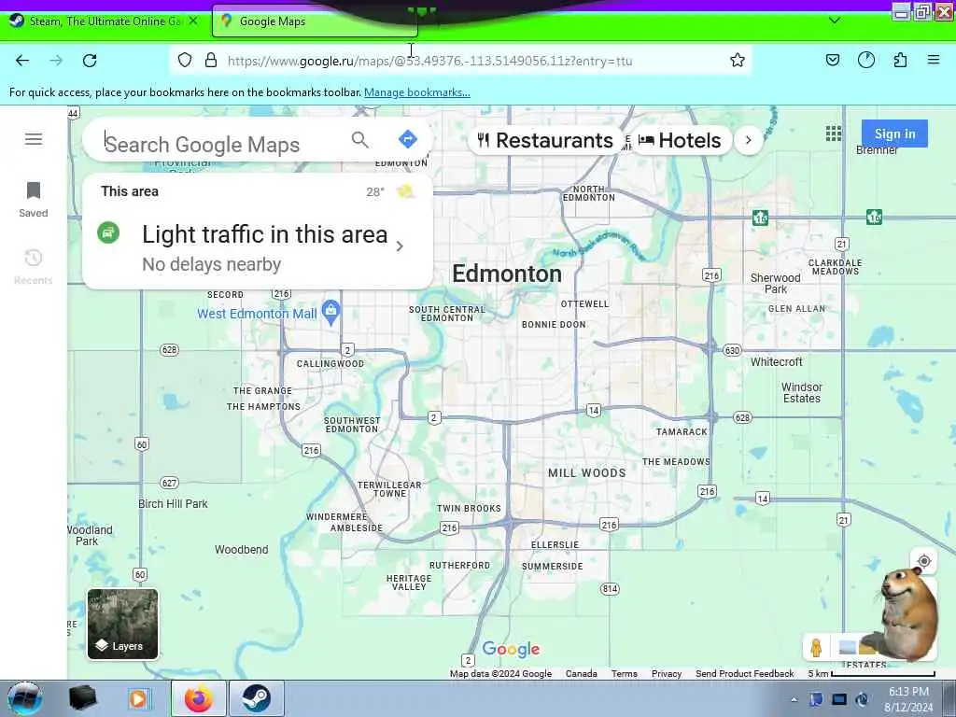The image size is (956, 717).
Task: Expand the Light traffic details chevron
Action: tap(400, 246)
